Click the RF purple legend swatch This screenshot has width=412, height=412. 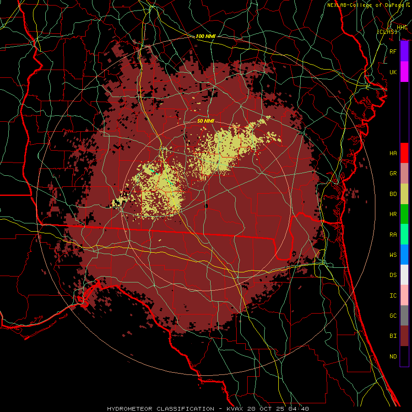404,51
